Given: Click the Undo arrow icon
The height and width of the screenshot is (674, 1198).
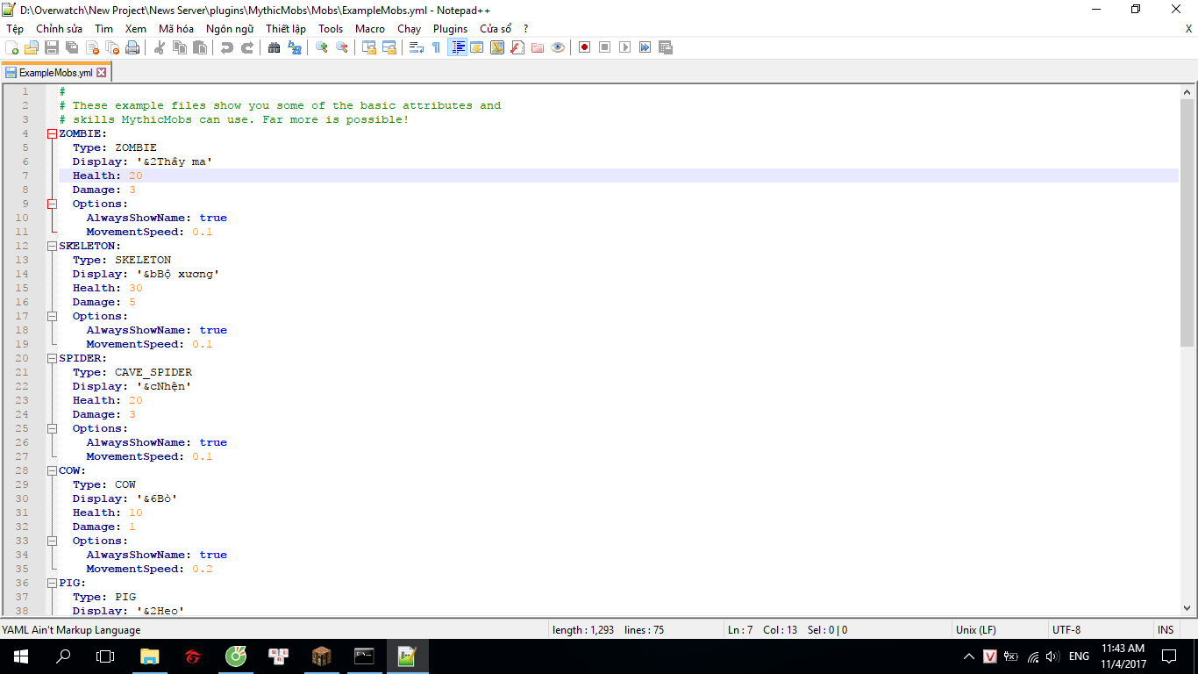Looking at the screenshot, I should tap(227, 47).
